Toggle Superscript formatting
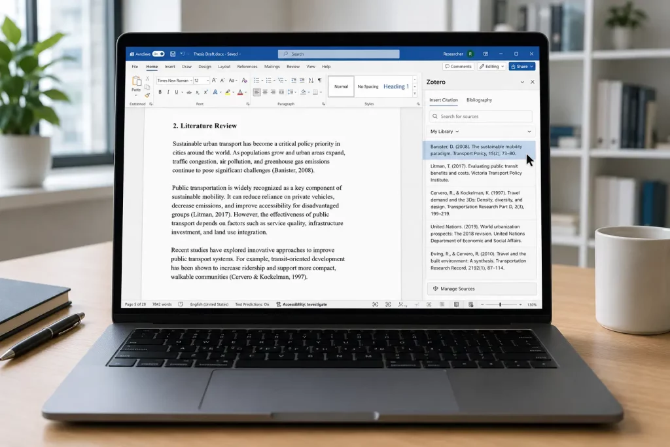 (205, 92)
